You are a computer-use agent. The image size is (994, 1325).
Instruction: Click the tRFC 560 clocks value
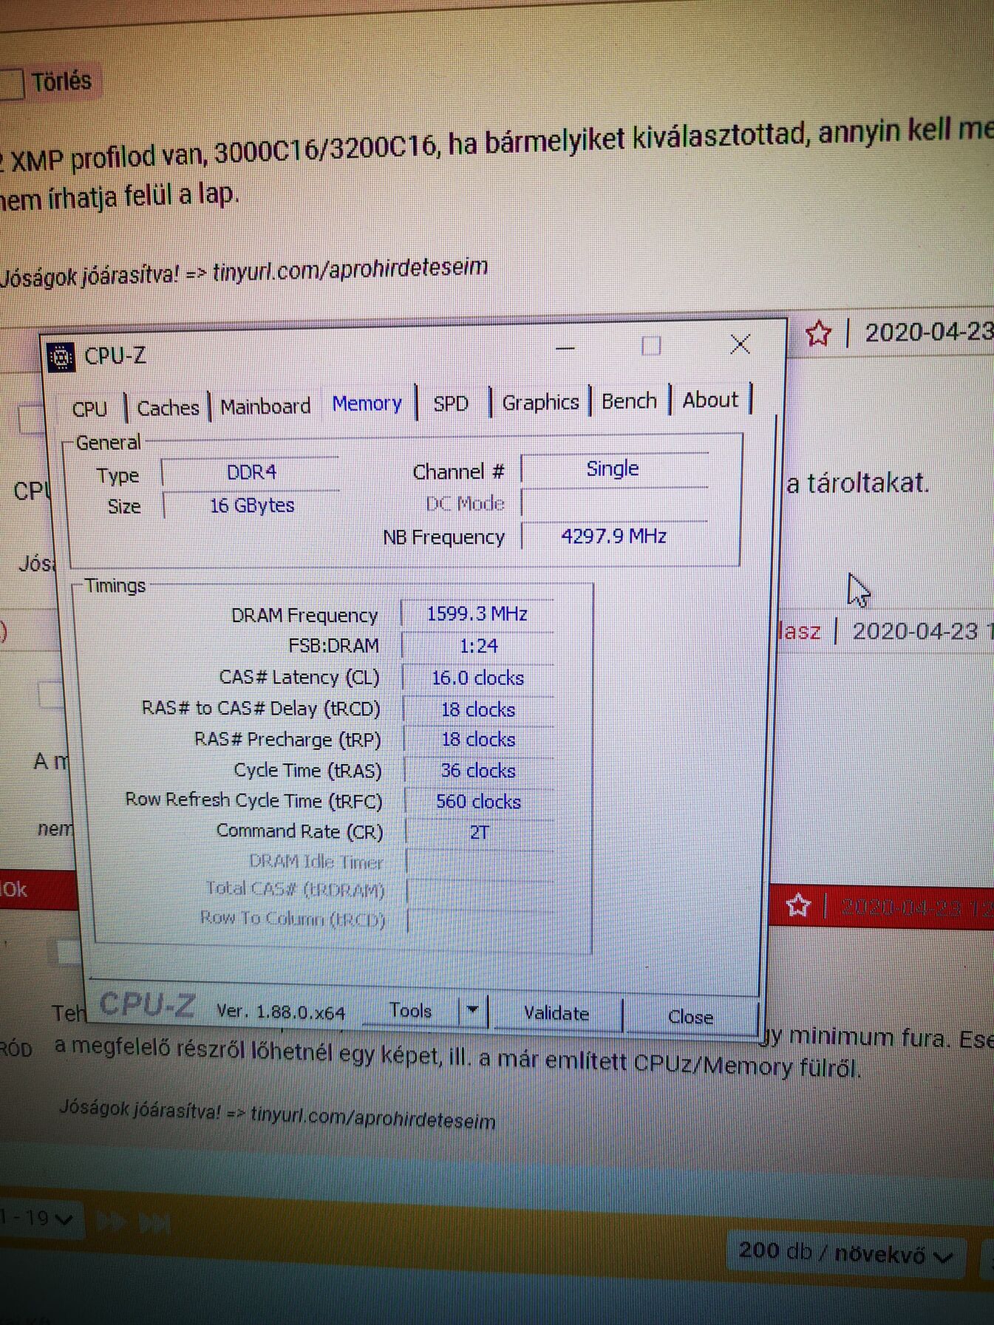(478, 802)
